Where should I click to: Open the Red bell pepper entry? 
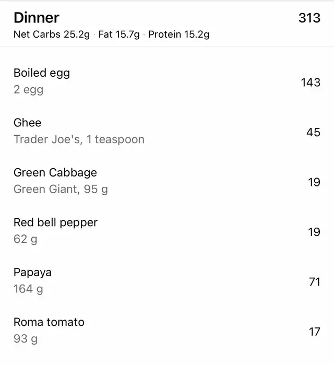click(x=55, y=222)
